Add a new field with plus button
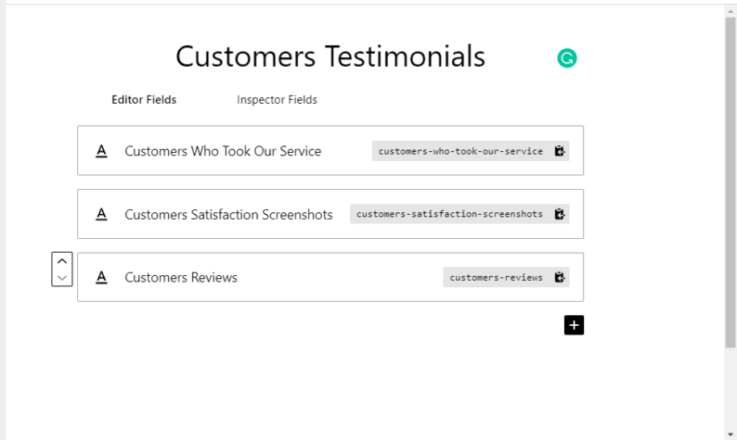 pyautogui.click(x=574, y=325)
